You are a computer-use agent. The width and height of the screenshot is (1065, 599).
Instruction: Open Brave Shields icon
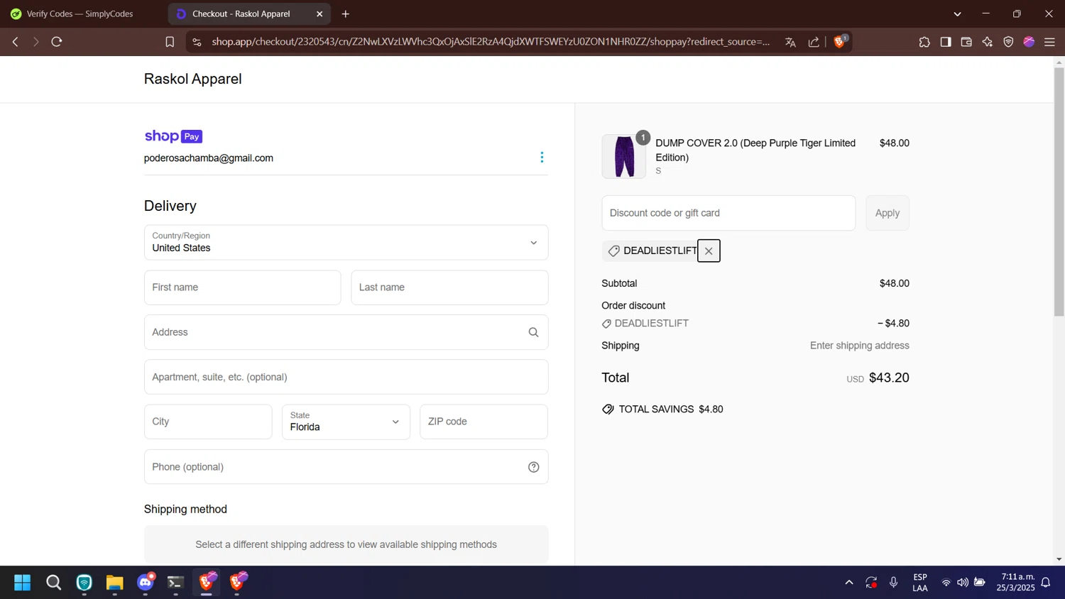coord(840,41)
